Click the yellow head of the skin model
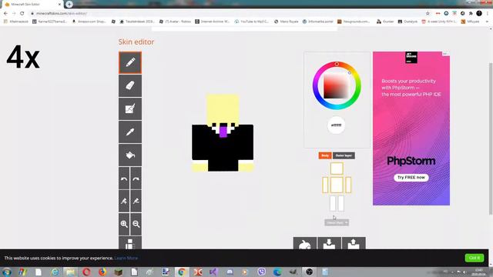Screen dimensions: 493x277 (223, 108)
